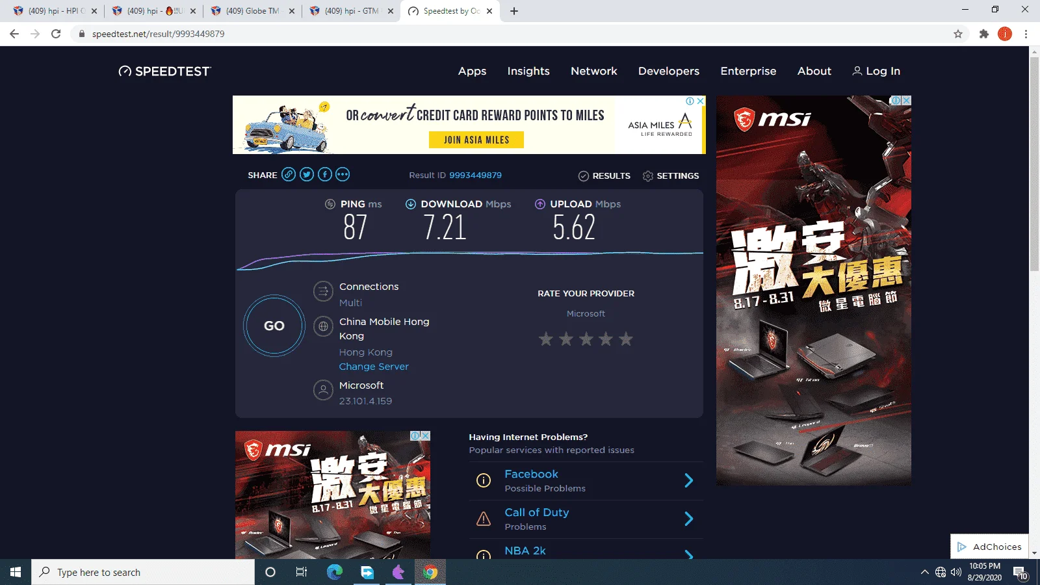Bookmark this page with the star icon
Viewport: 1040px width, 585px height.
coord(958,34)
